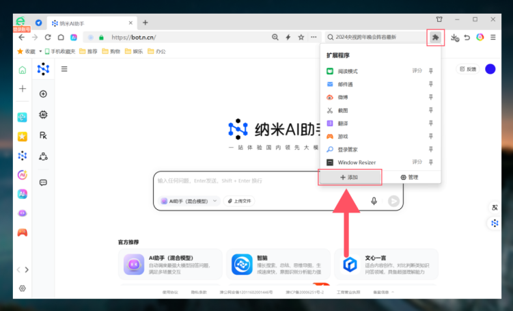Screen dimensions: 513x311
Task: Open the three-dot more menu in address bar
Action: tap(314, 38)
